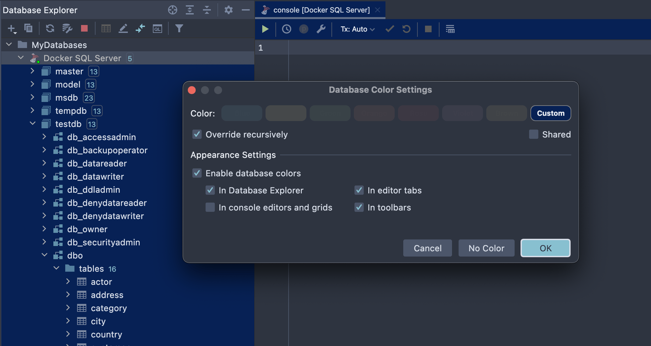The image size is (651, 346).
Task: Click the rollback icon in console toolbar
Action: (x=407, y=29)
